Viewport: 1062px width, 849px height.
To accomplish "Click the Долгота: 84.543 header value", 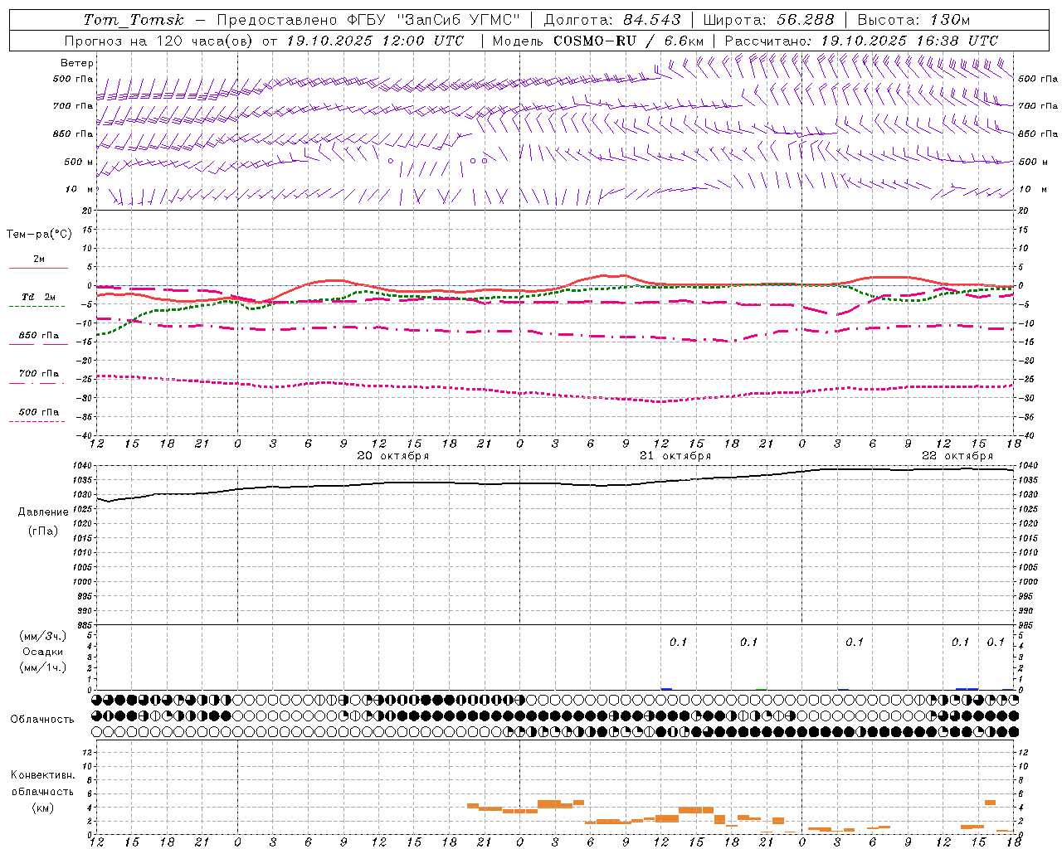I will coord(612,20).
